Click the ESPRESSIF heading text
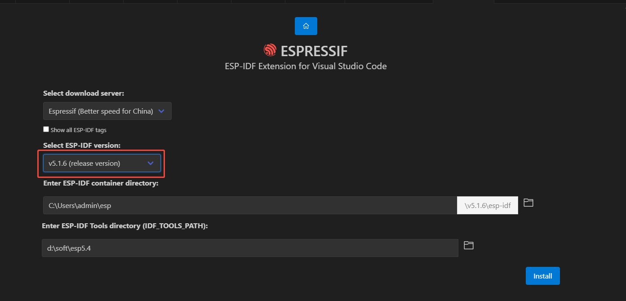Screen dimensions: 626x301 click(x=314, y=50)
